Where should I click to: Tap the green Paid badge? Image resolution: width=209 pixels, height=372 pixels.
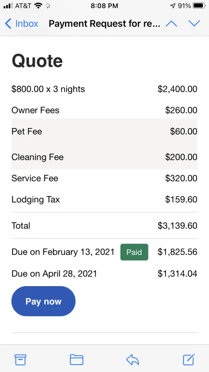click(x=134, y=252)
